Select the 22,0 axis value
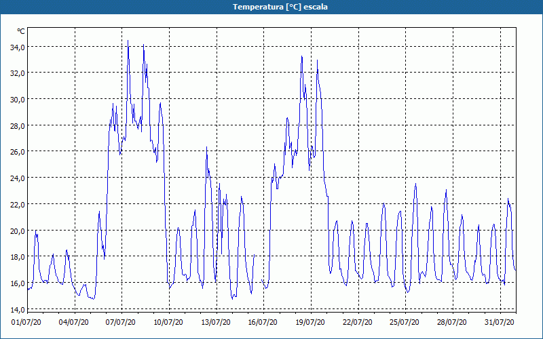Image resolution: width=543 pixels, height=339 pixels. click(18, 204)
